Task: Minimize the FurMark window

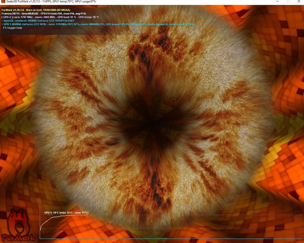Action: [x=278, y=1]
